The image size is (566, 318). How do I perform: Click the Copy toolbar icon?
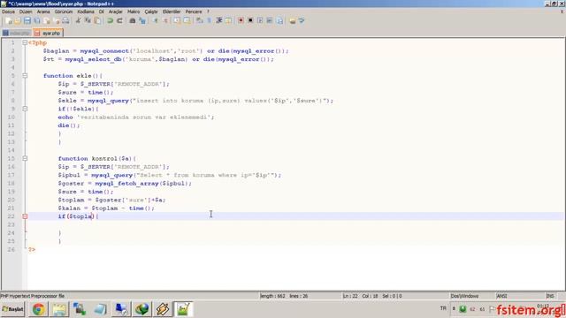[88, 21]
